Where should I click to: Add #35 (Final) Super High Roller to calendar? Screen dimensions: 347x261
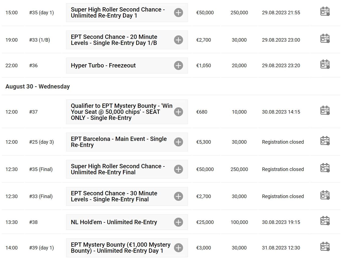[x=325, y=168]
